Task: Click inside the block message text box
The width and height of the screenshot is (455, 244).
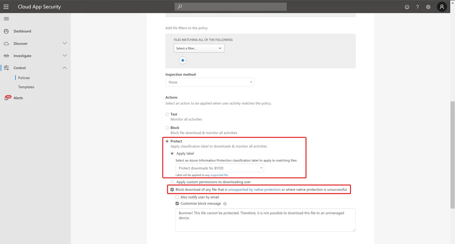Action: click(x=266, y=220)
